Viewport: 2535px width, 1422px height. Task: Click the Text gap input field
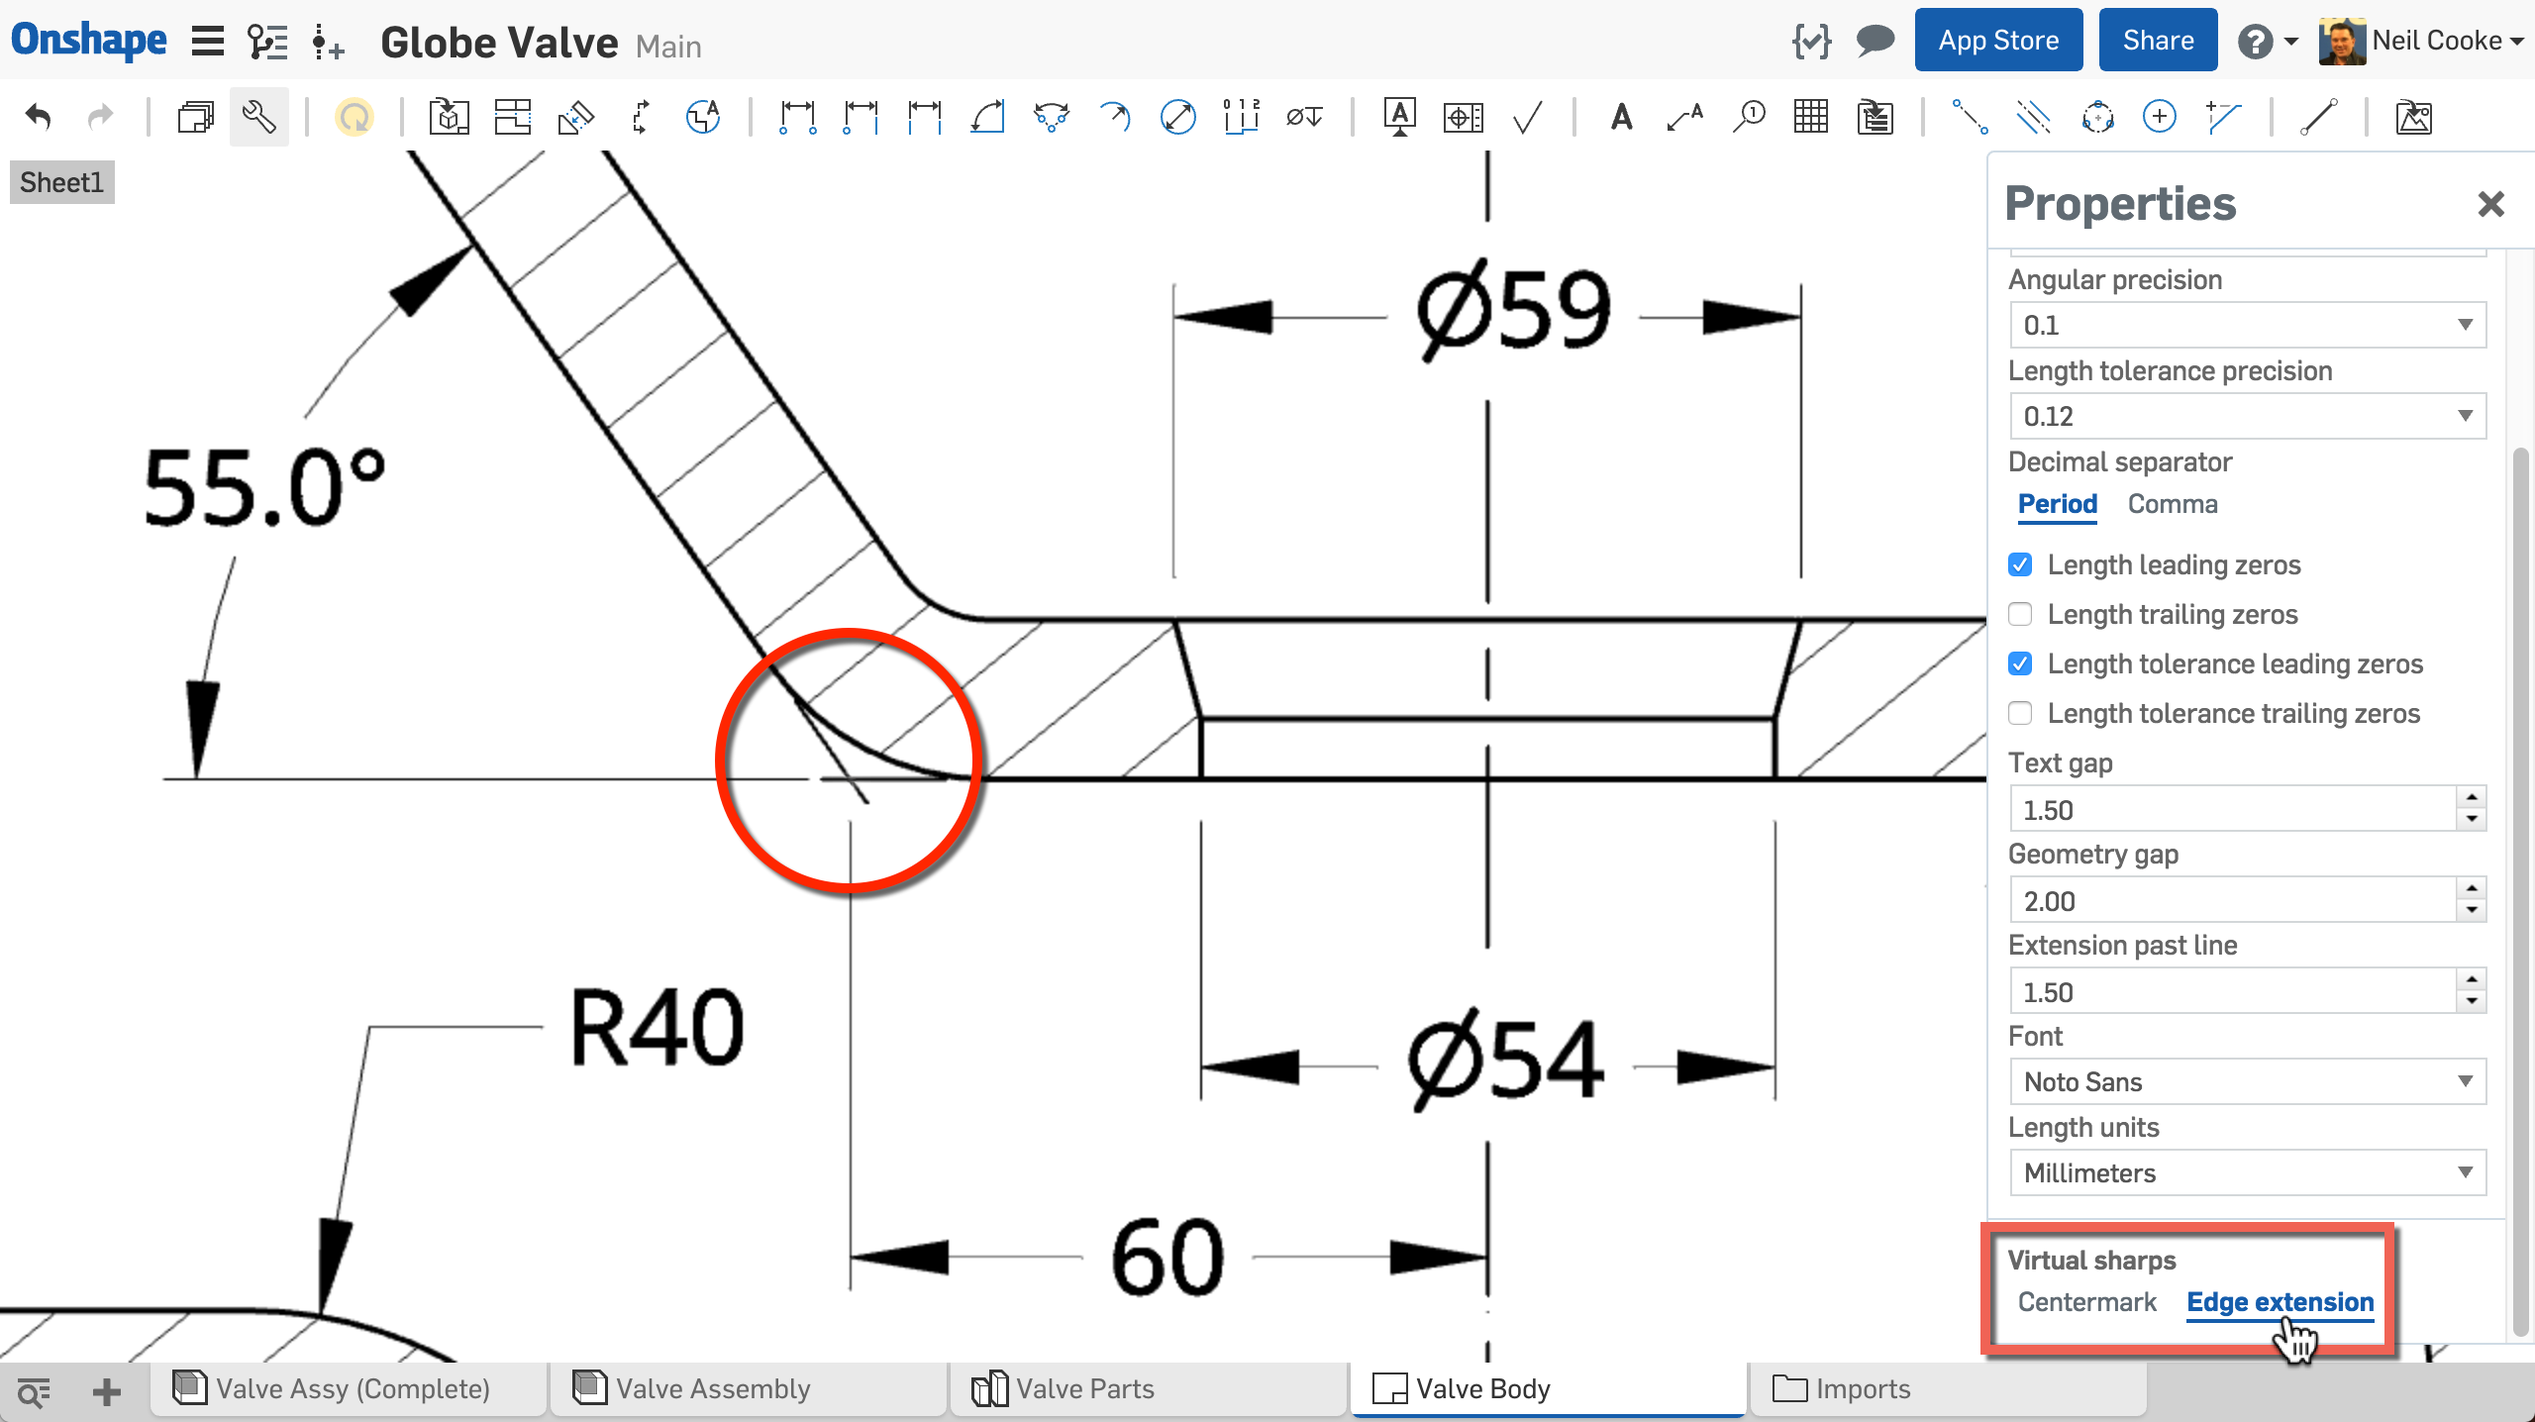2234,810
